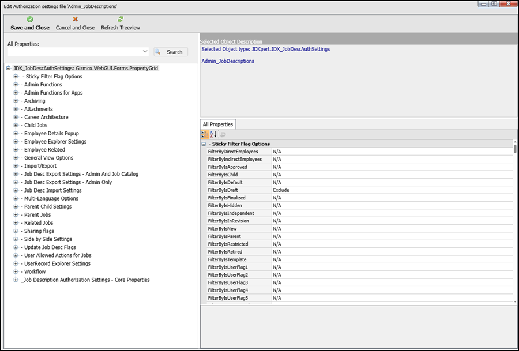Viewport: 519px width, 351px height.
Task: Click the Admin_JobDescriptions description text
Action: tap(228, 61)
